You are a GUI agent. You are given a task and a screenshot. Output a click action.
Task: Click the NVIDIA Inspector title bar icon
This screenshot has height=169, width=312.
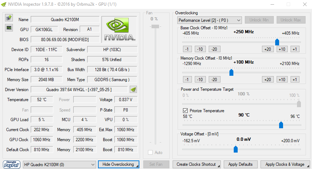point(4,4)
